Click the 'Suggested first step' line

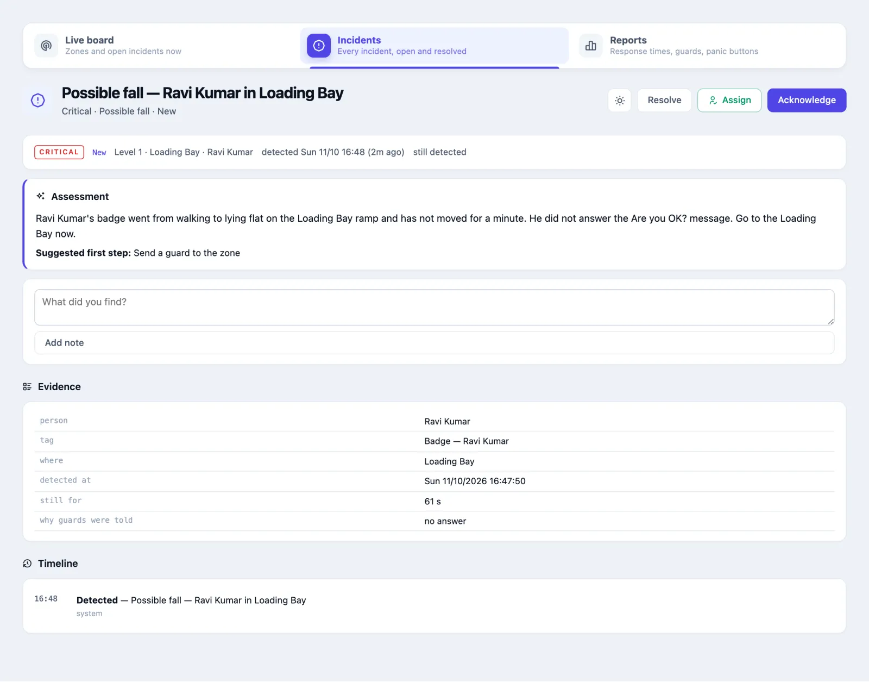coord(138,253)
